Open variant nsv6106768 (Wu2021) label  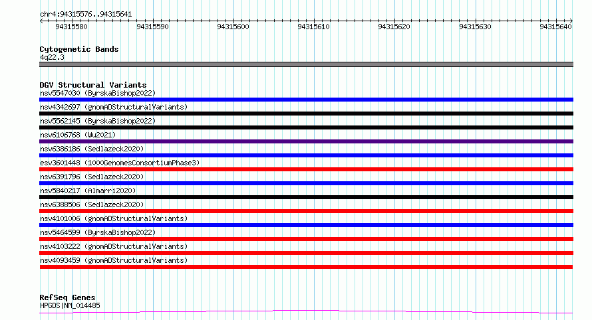click(78, 135)
